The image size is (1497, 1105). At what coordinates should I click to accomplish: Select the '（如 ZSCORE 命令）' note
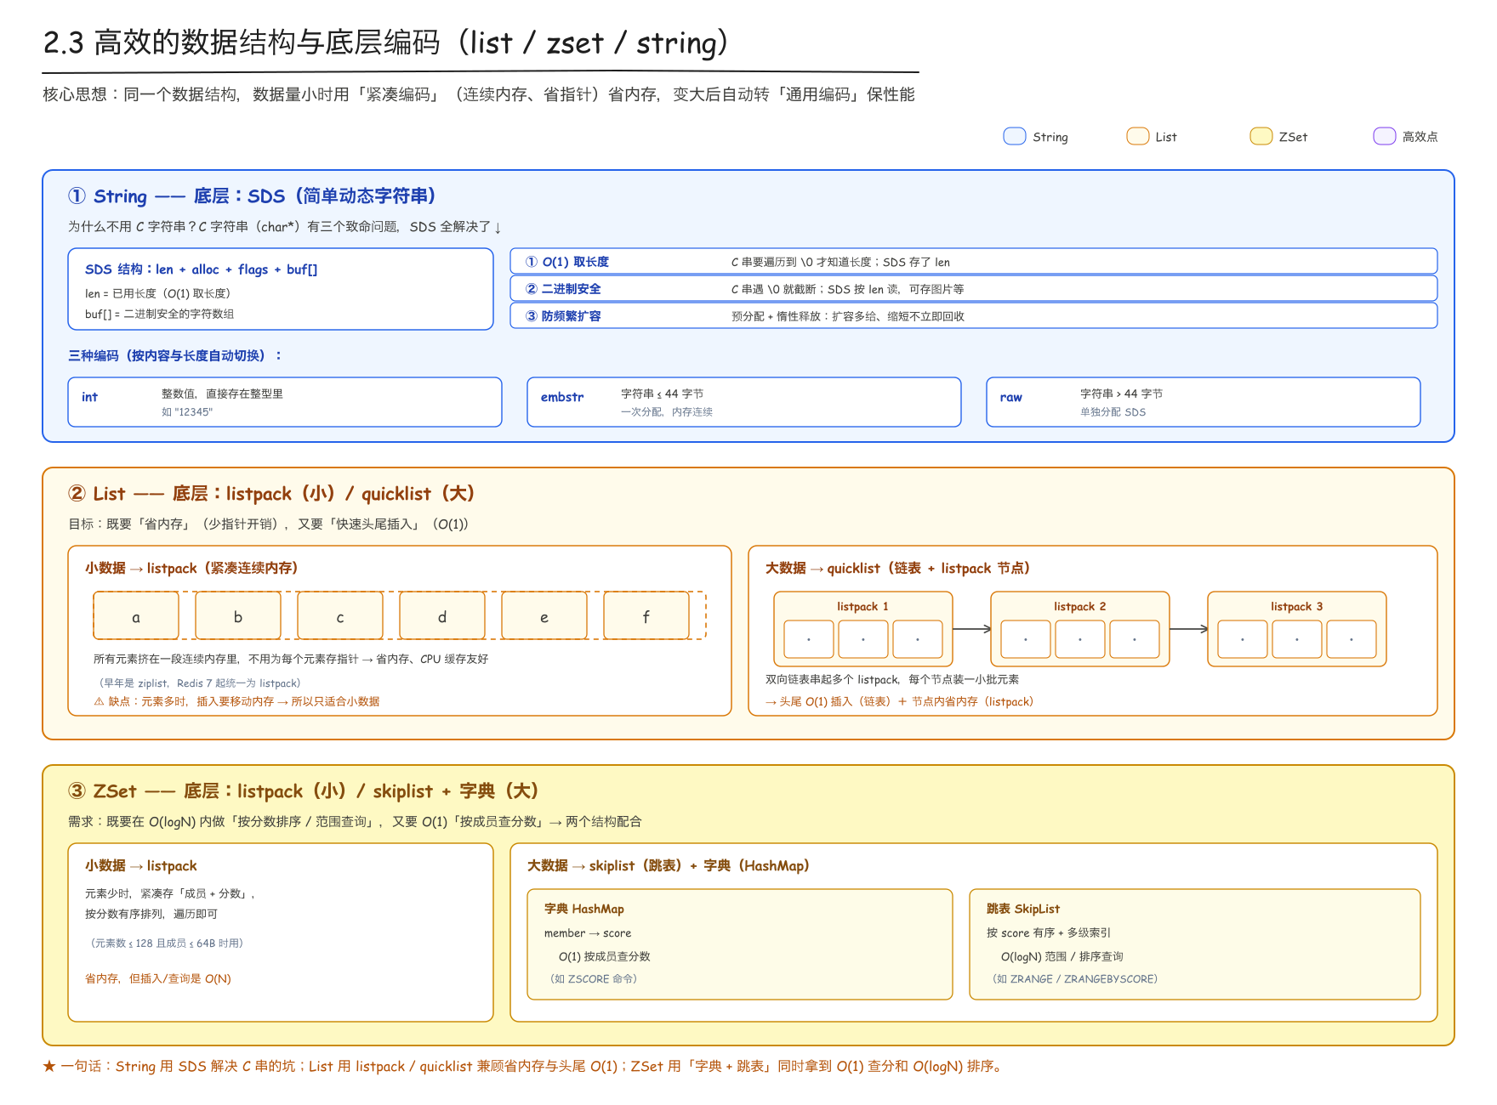tap(594, 978)
